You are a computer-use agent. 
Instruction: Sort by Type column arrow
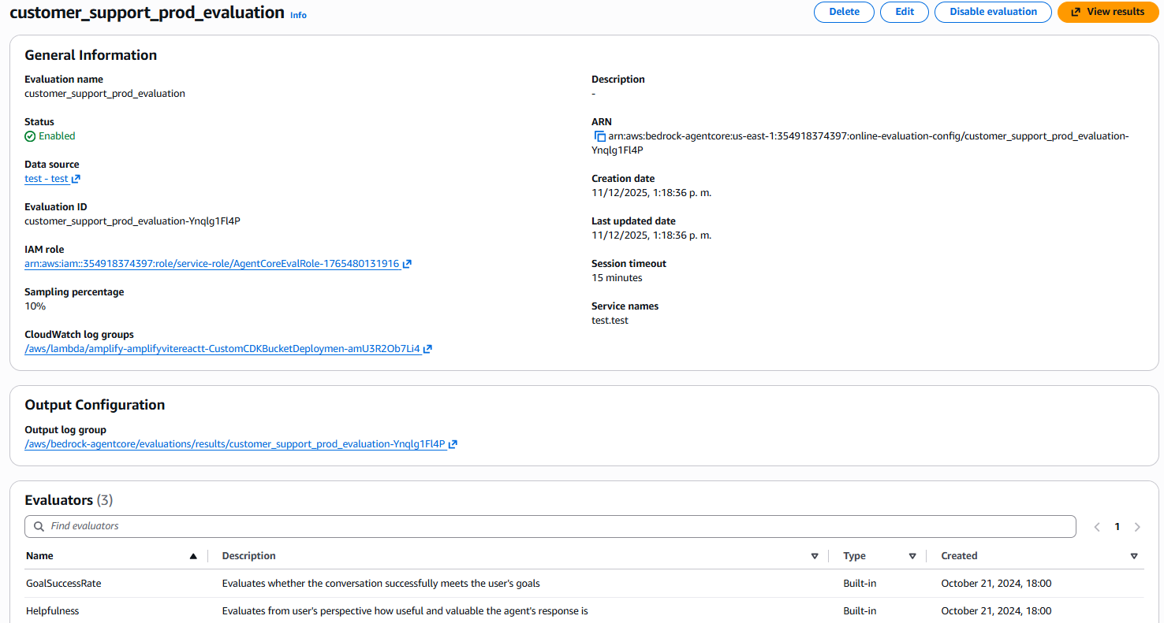click(x=912, y=556)
